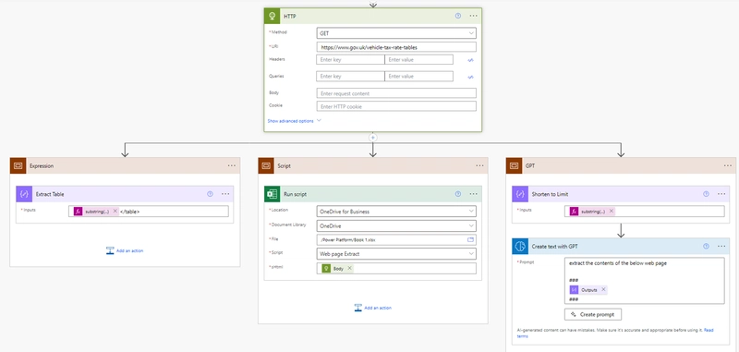Open the Location dropdown OneDrive for Business
739x352 pixels.
(x=396, y=212)
